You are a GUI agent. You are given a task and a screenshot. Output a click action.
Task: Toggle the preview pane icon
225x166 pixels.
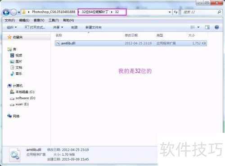coord(207,27)
